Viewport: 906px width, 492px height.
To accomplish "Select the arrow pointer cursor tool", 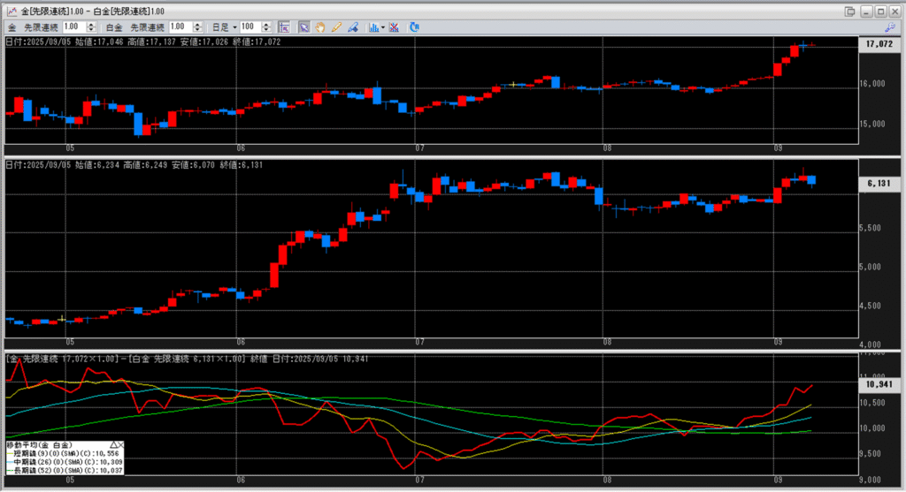I will (303, 27).
